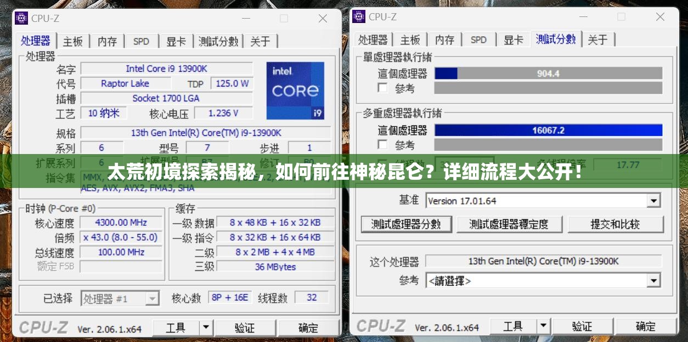Switch to the 显卡 tab in left window
Screen dimensions: 688x342
point(176,41)
